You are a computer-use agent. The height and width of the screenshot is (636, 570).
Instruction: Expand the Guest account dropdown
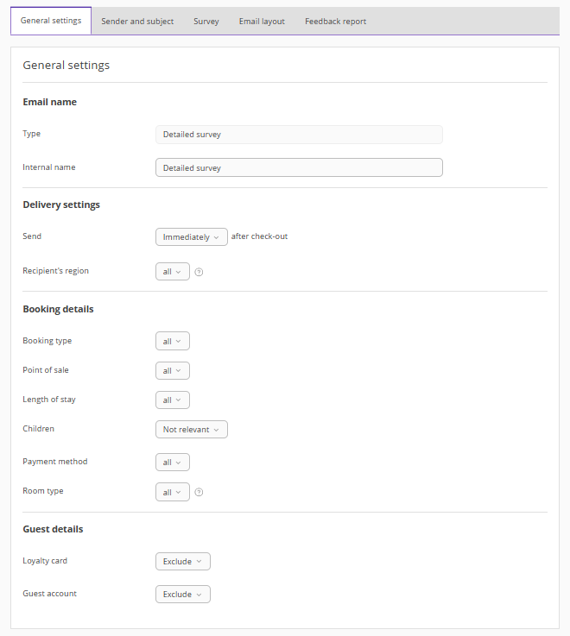click(x=182, y=595)
